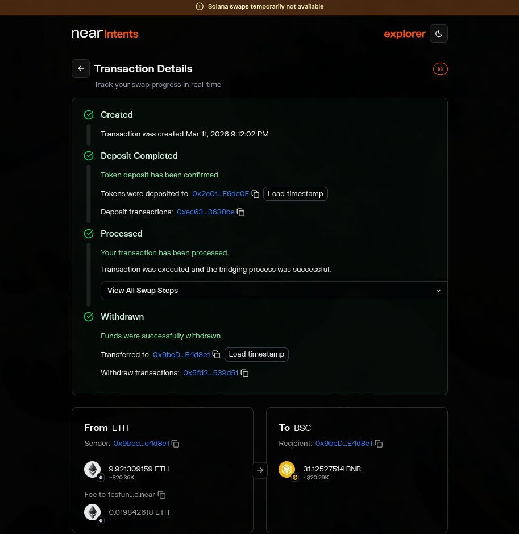Expand View All Swap Steps
This screenshot has width=519, height=534.
click(274, 291)
